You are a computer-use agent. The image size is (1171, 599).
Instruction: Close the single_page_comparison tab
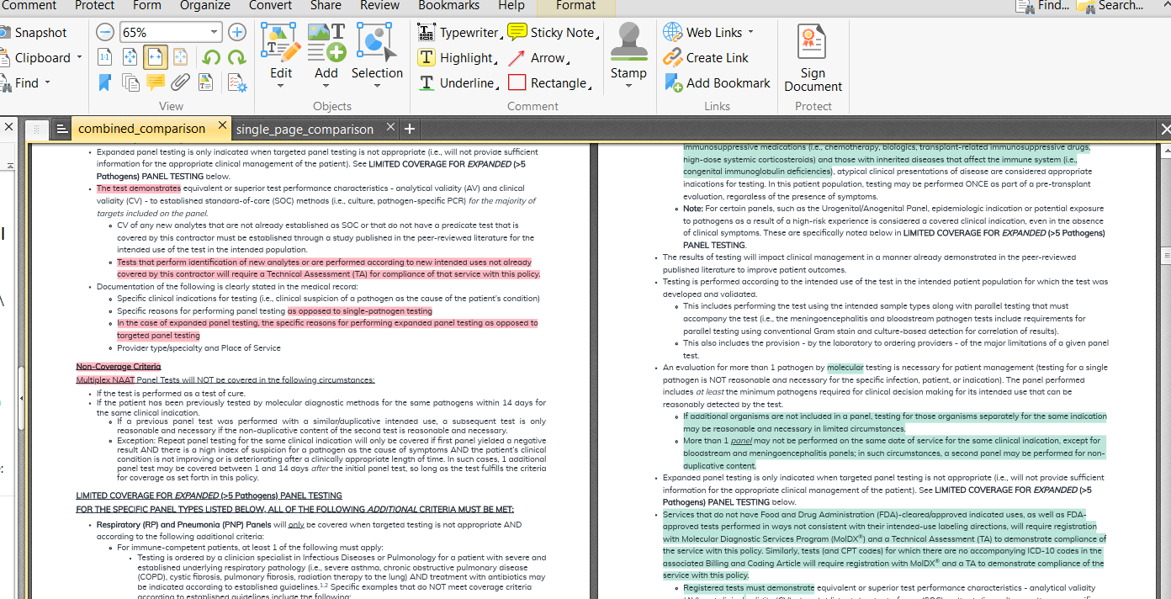tap(391, 127)
